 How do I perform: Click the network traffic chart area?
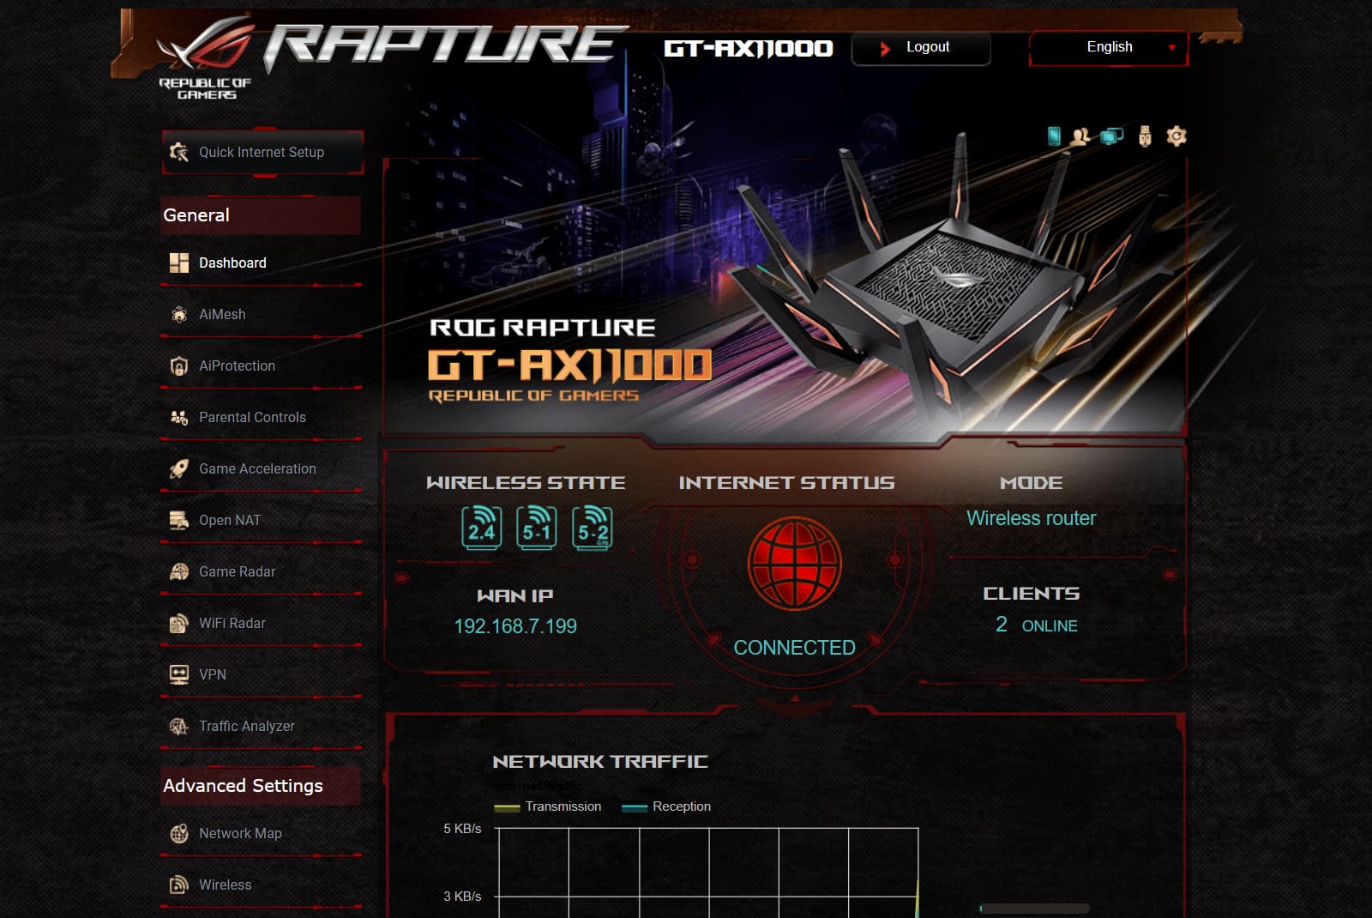pyautogui.click(x=708, y=873)
